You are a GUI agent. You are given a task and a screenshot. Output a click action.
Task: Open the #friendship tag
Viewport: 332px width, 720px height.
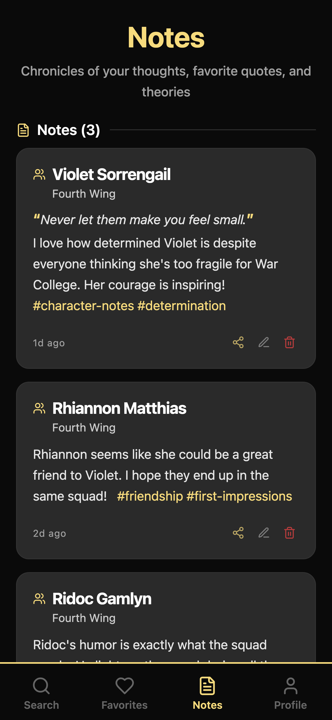click(149, 496)
